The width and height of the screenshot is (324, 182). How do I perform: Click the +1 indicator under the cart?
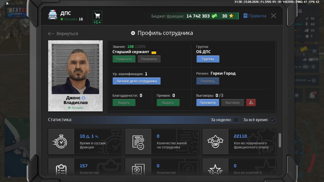coord(97,22)
